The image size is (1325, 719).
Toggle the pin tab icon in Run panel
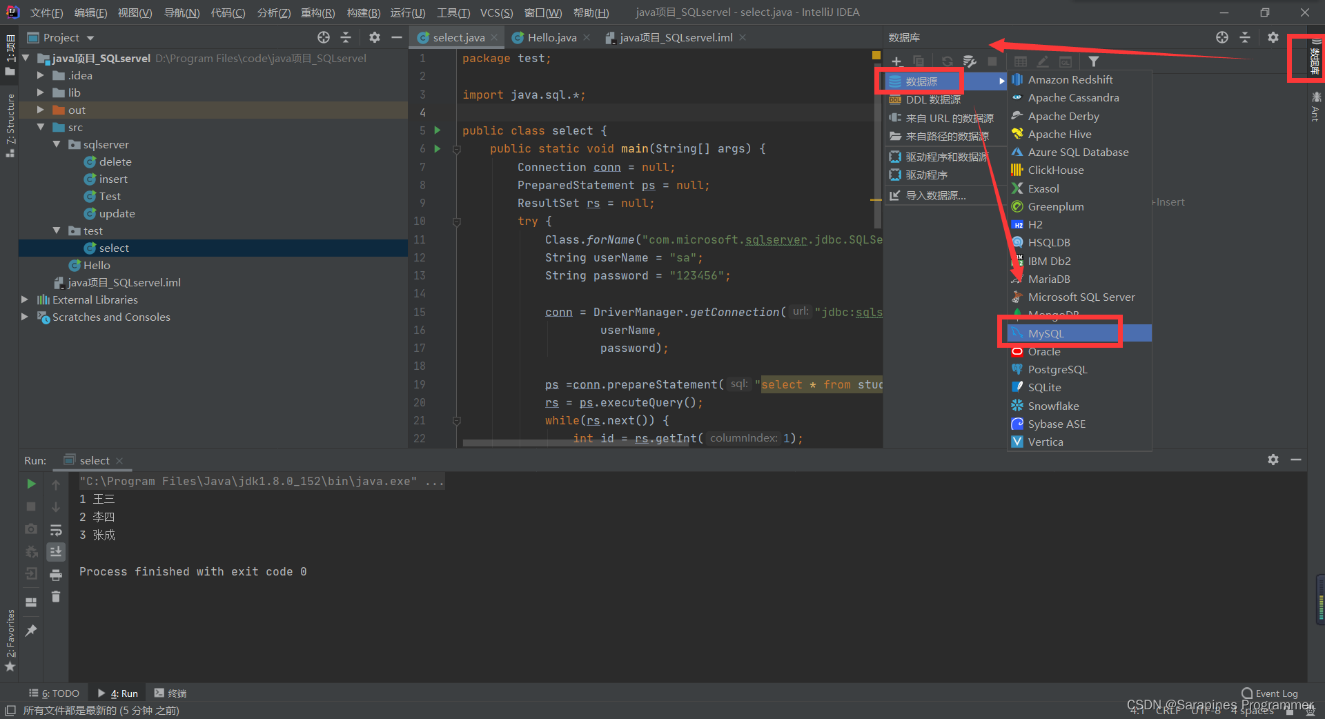coord(31,631)
